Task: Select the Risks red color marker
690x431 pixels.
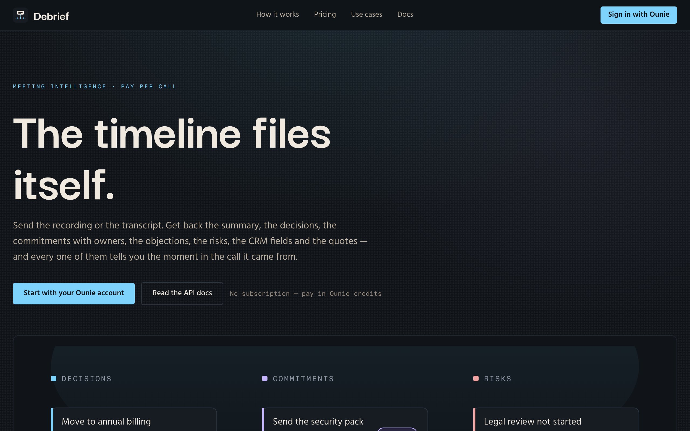Action: [x=476, y=378]
